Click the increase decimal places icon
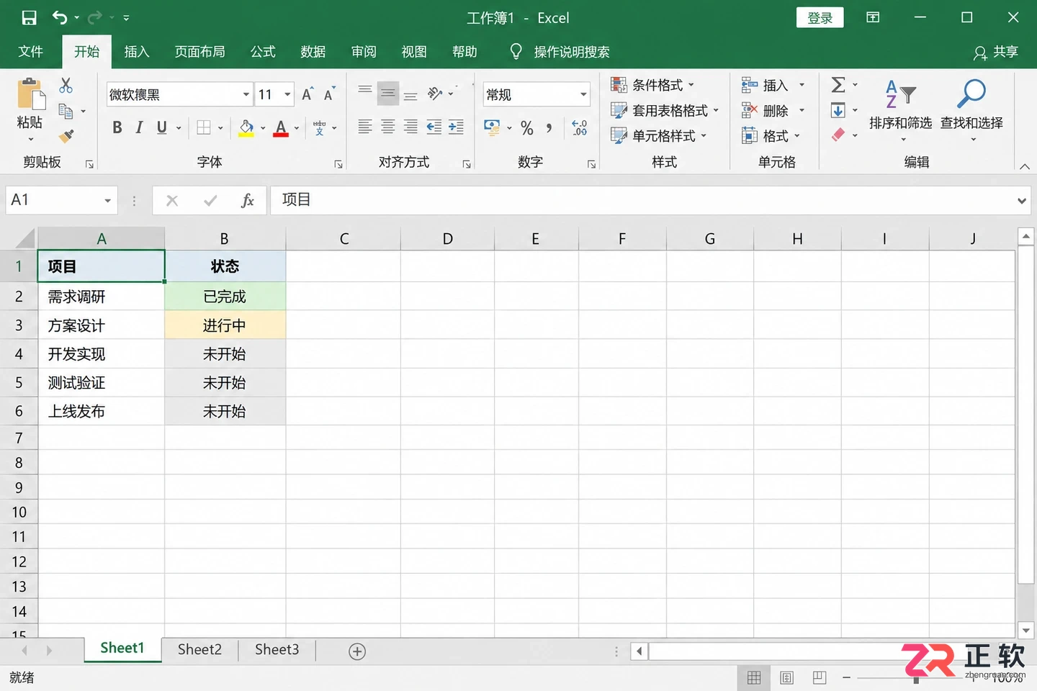This screenshot has height=691, width=1037. 580,128
